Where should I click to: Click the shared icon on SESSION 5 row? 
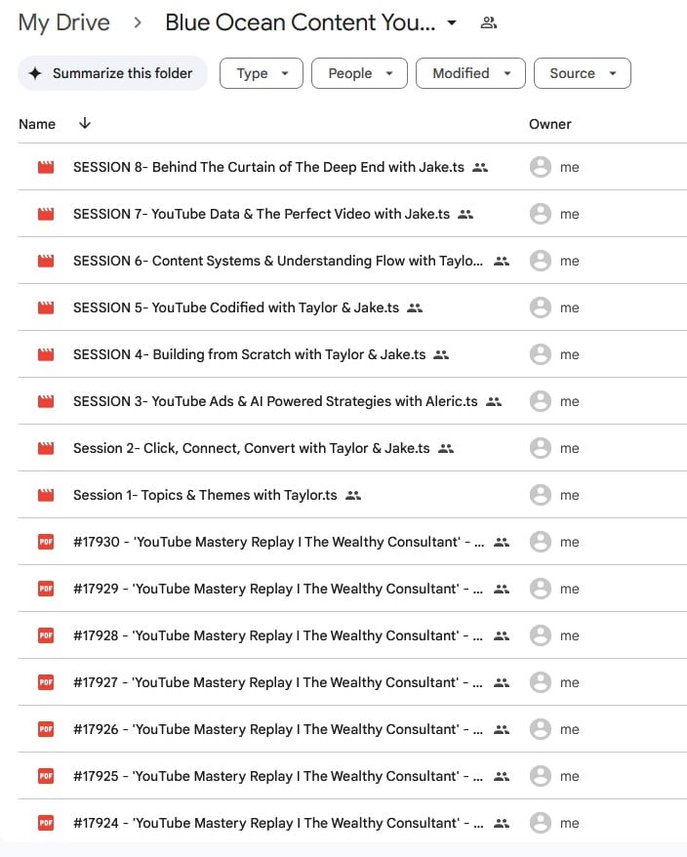tap(415, 307)
